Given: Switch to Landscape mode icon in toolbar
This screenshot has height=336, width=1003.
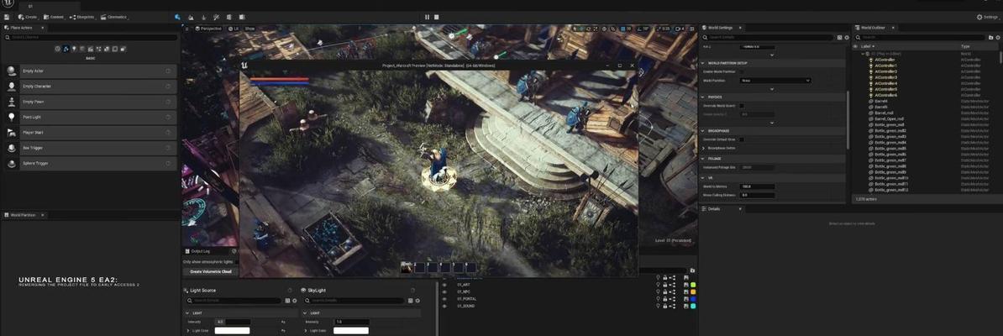Looking at the screenshot, I should 191,17.
